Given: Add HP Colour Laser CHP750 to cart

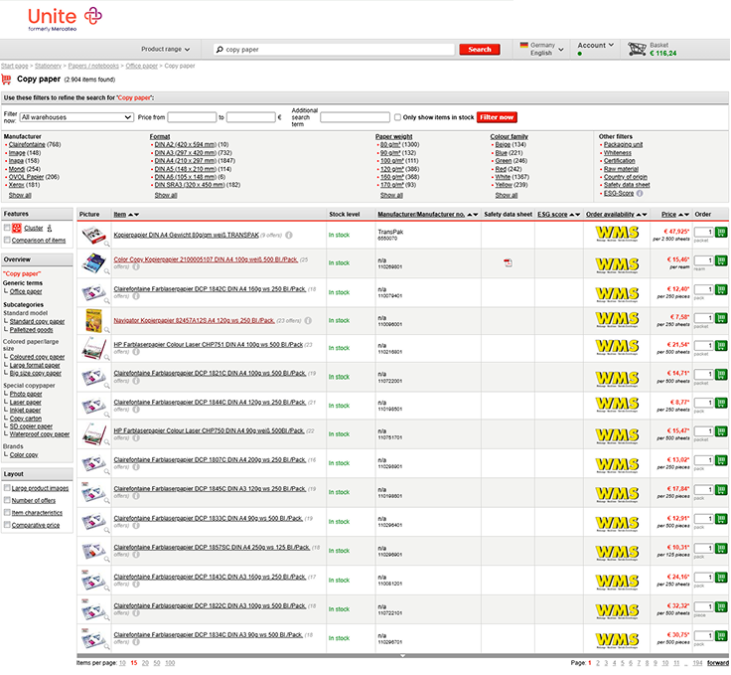Looking at the screenshot, I should [721, 431].
